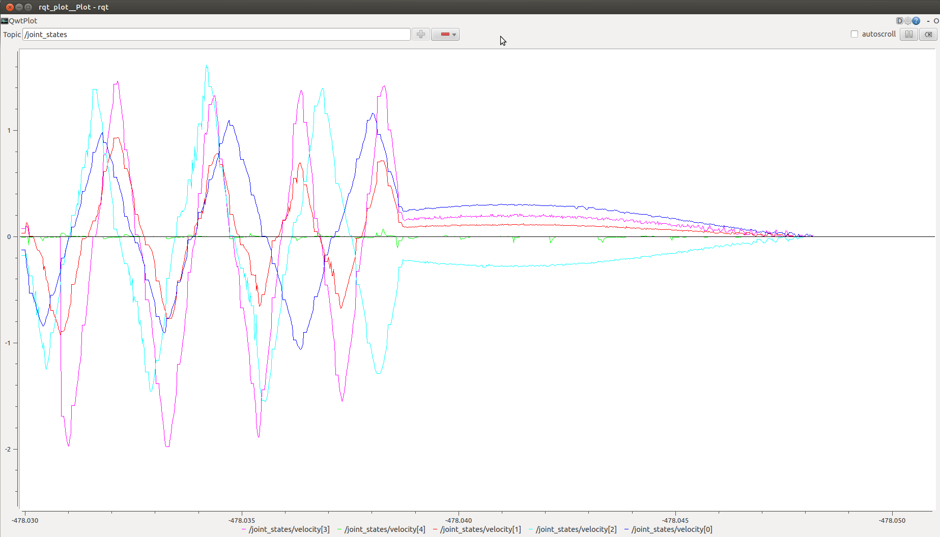Screen dimensions: 940x537
Task: Click the legend entry /joint_states/velocity[3]
Action: pyautogui.click(x=286, y=529)
